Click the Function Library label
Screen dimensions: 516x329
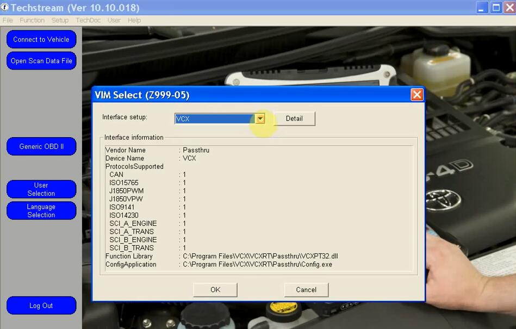click(129, 256)
